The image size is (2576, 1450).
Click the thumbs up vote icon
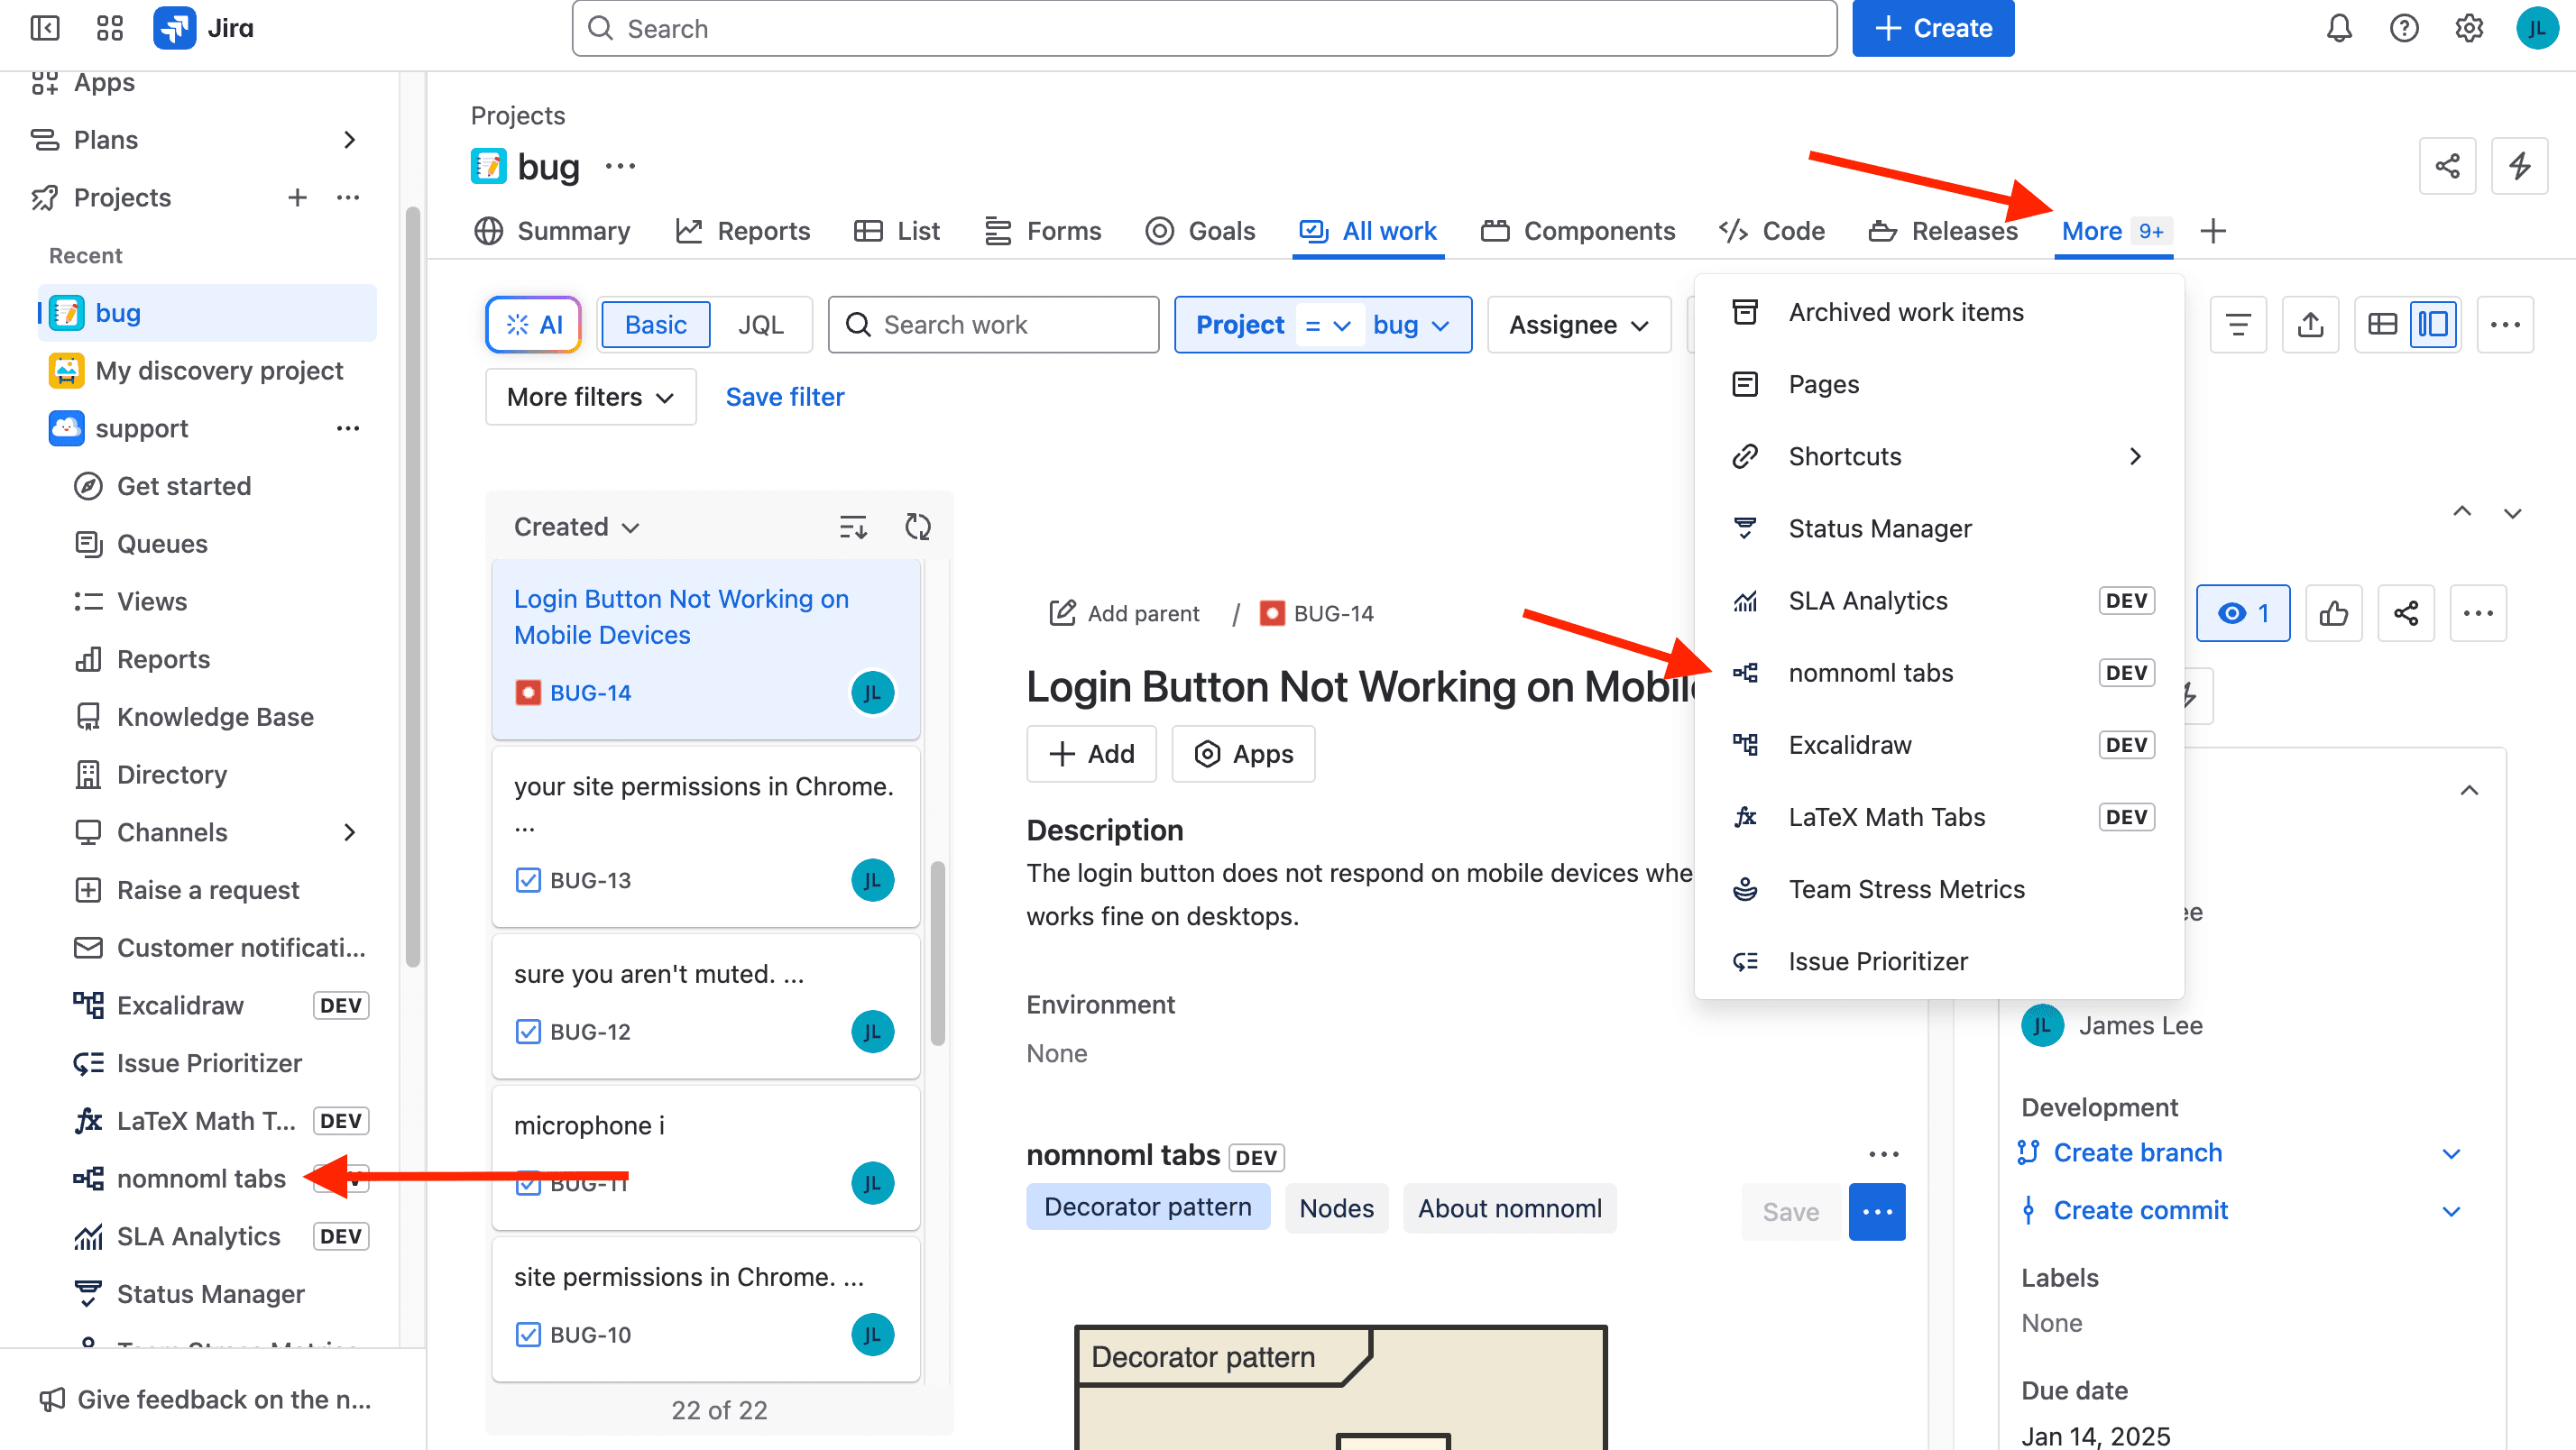click(x=2333, y=613)
